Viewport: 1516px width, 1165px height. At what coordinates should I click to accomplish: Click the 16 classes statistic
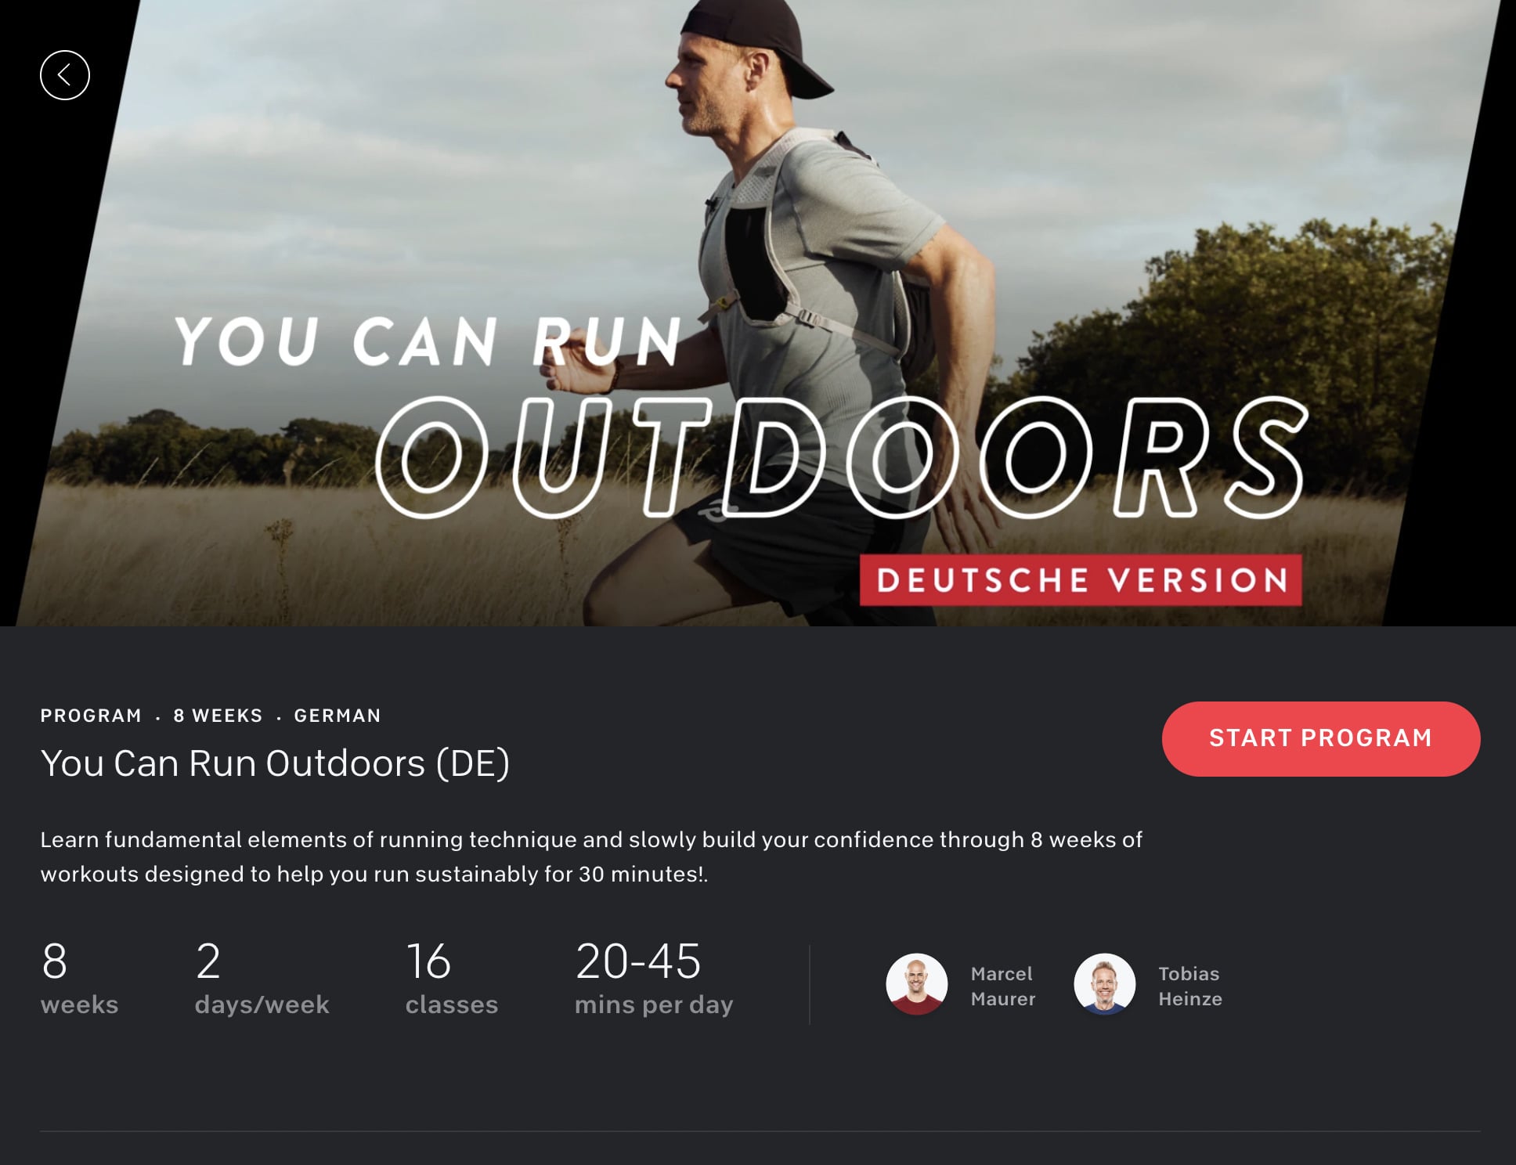pos(451,979)
